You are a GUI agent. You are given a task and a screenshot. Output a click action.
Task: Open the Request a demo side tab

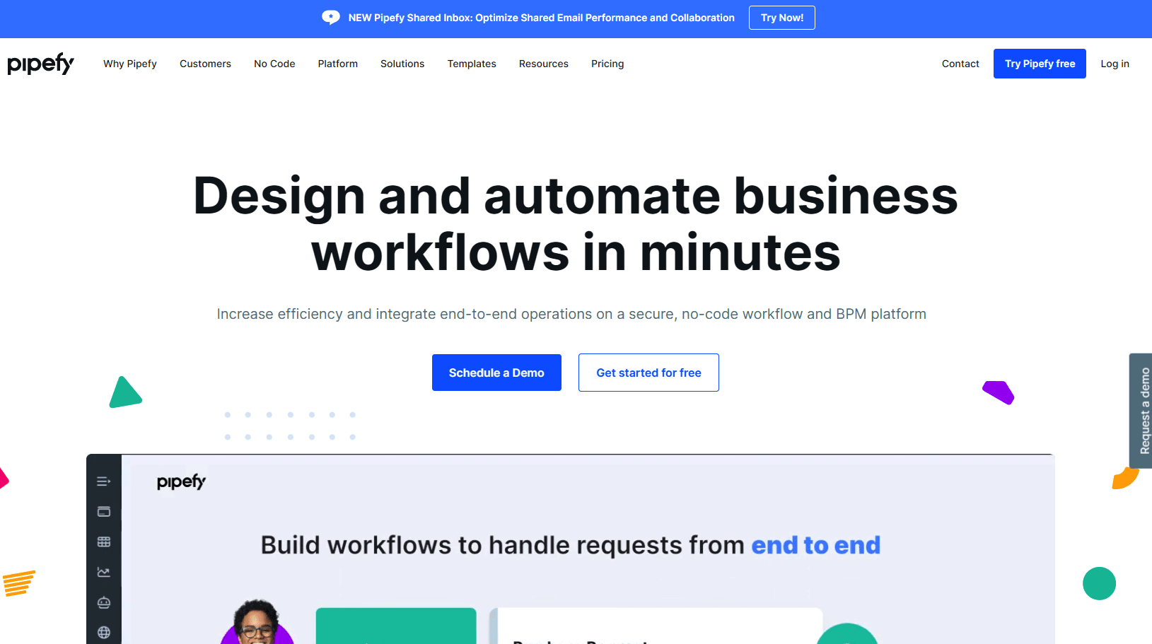tap(1141, 411)
